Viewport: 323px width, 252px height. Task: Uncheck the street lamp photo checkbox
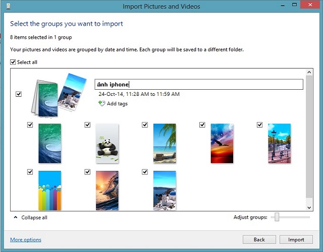click(x=260, y=125)
